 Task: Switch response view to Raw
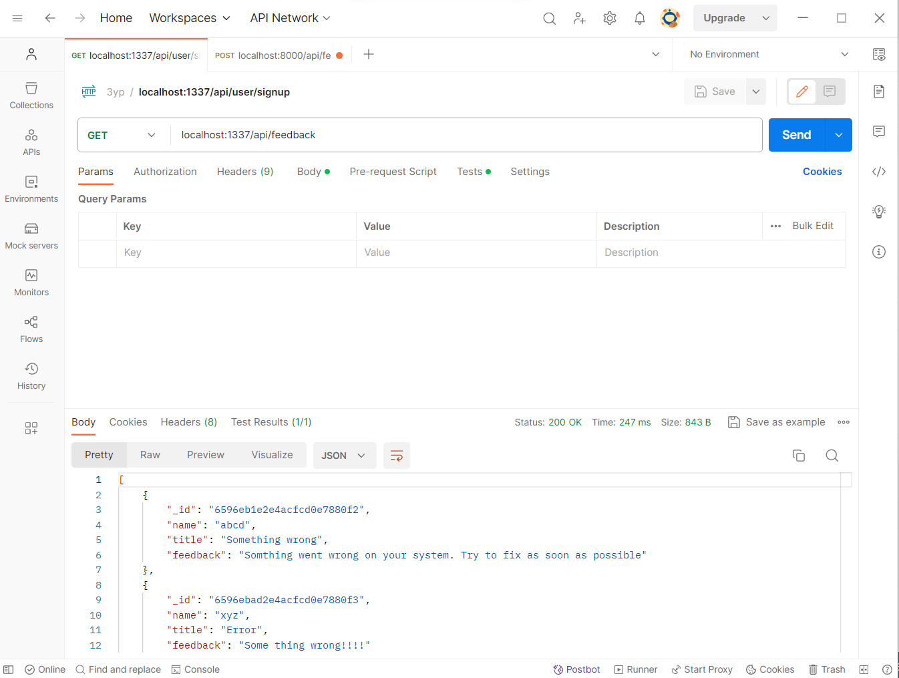coord(150,455)
